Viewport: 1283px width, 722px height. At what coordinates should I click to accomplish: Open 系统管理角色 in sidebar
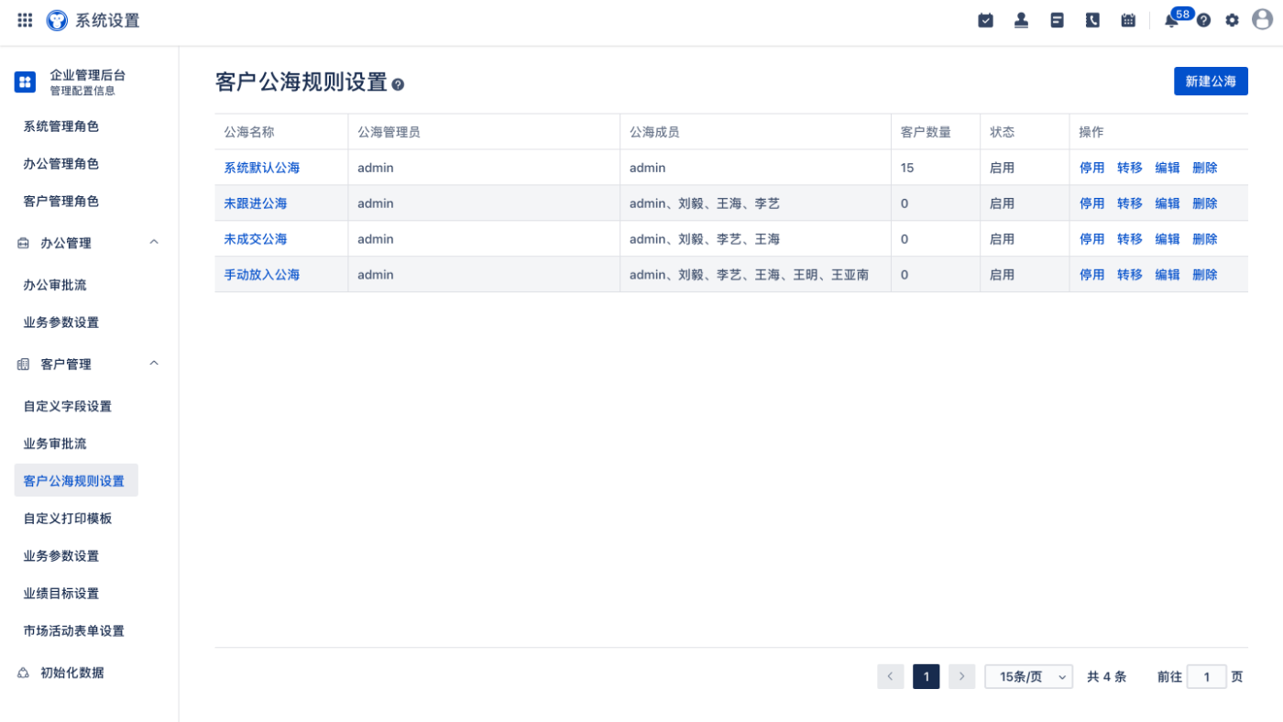(x=61, y=126)
